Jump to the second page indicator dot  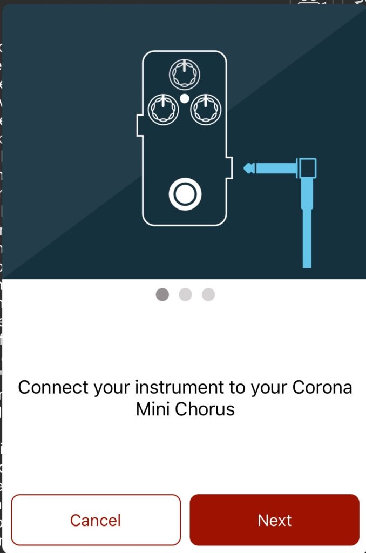click(186, 294)
